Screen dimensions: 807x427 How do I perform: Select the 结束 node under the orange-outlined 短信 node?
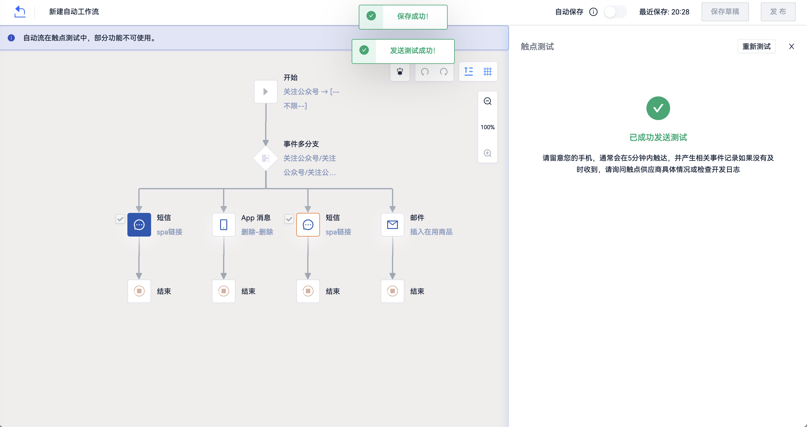click(308, 291)
